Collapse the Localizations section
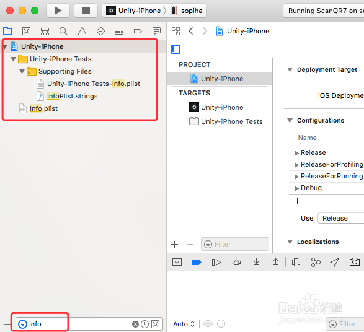Image resolution: width=364 pixels, height=332 pixels. point(290,242)
